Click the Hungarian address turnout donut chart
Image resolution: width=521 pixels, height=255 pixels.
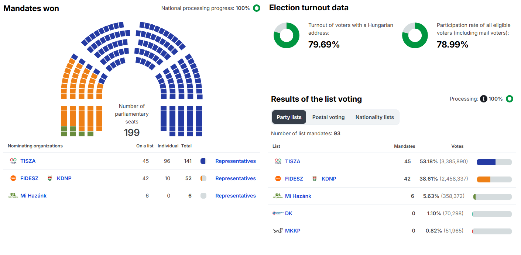pos(287,35)
